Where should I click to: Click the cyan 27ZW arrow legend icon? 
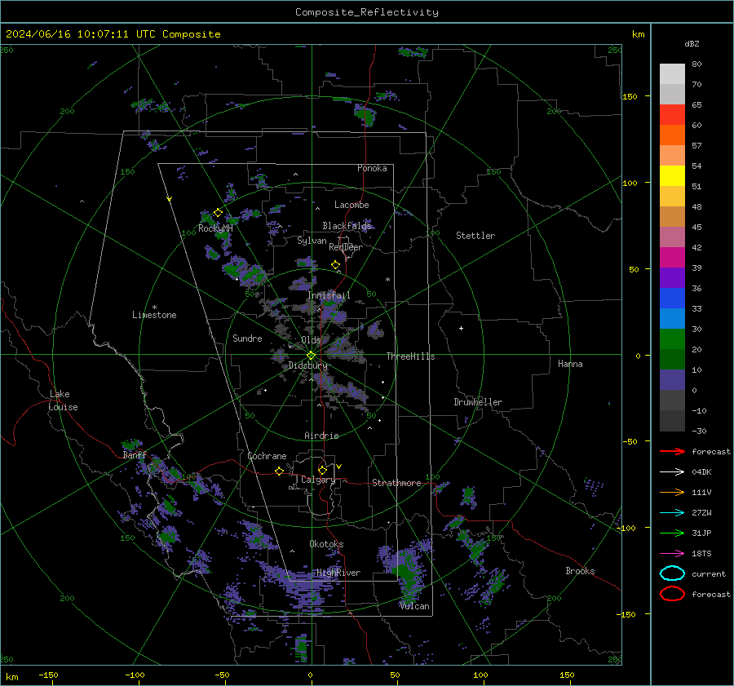tap(672, 513)
